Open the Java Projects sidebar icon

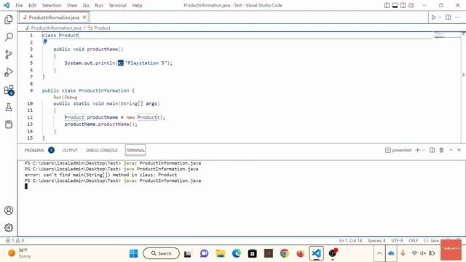pyautogui.click(x=9, y=124)
